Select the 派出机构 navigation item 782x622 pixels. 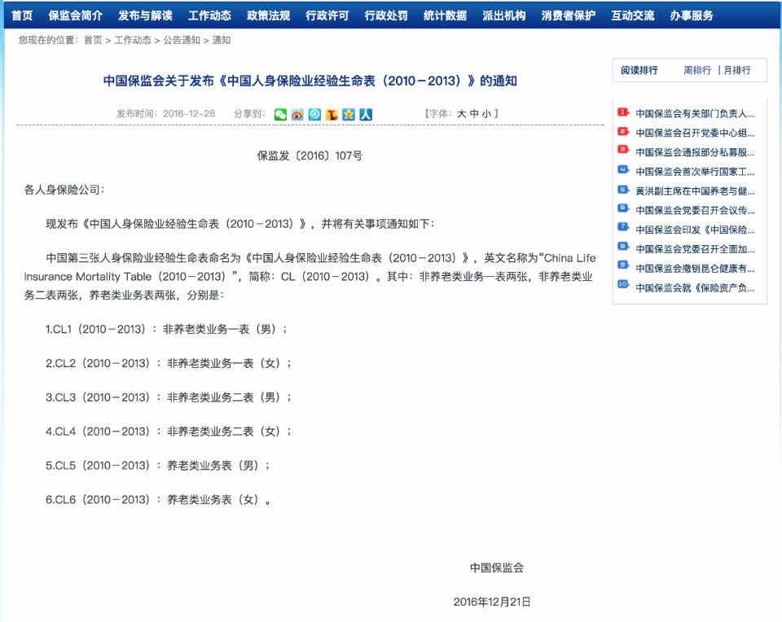click(x=503, y=15)
